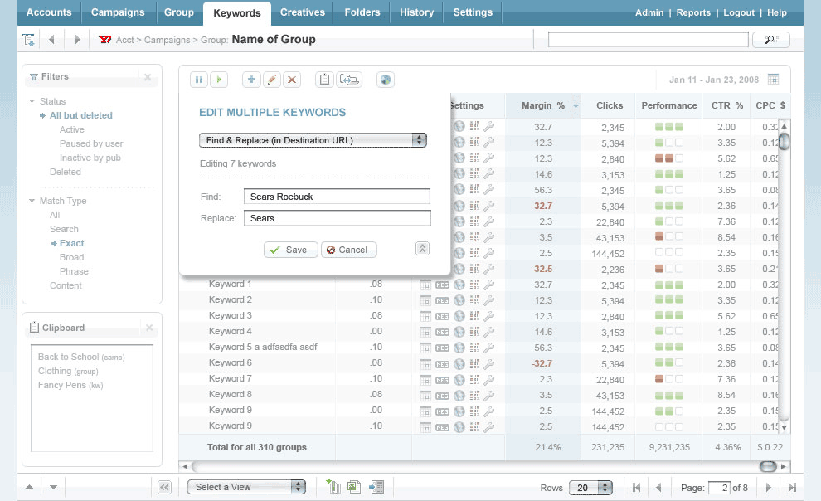Click the pencil edit toolbar icon
Image resolution: width=821 pixels, height=501 pixels.
(271, 80)
